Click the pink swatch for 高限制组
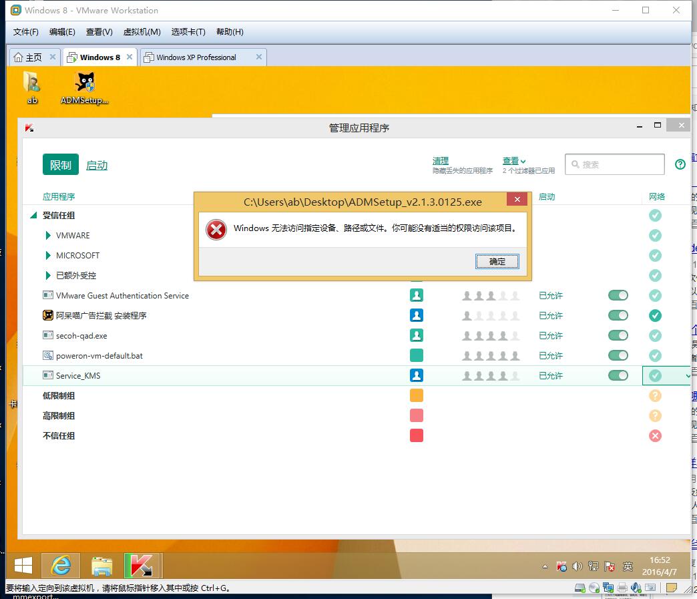 pos(417,415)
